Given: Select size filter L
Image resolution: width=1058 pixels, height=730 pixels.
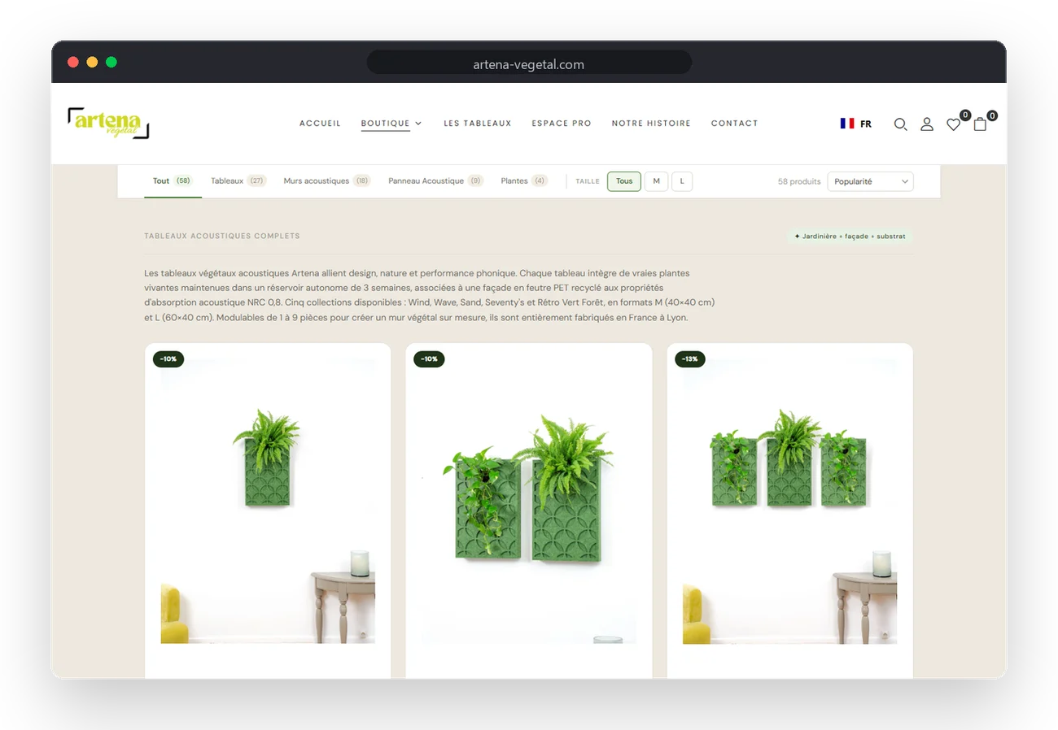Looking at the screenshot, I should [682, 181].
